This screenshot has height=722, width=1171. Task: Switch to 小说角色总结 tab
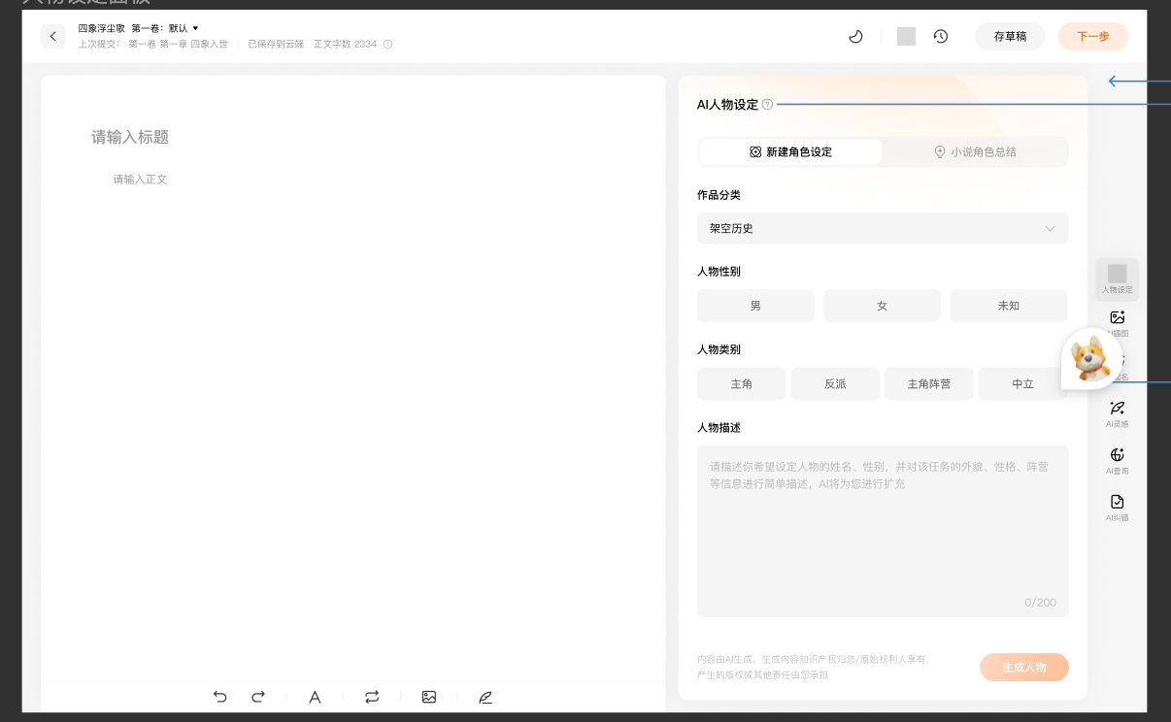tap(975, 152)
